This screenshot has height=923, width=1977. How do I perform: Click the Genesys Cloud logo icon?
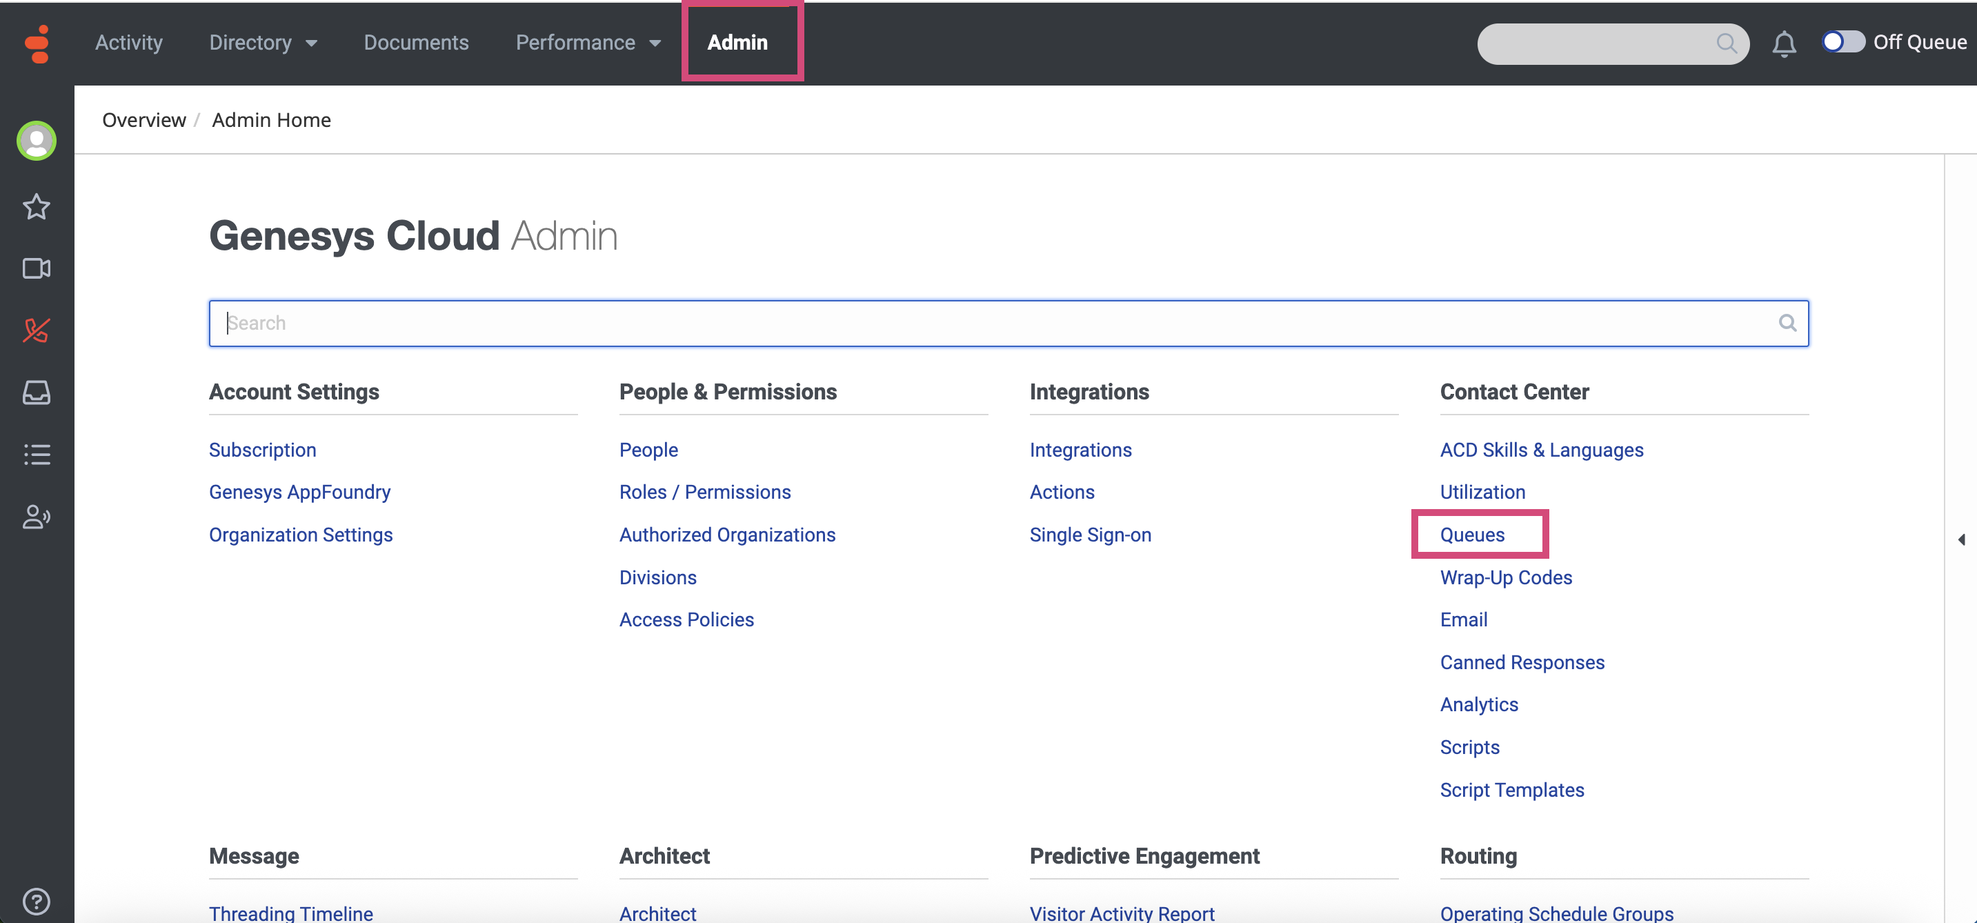[x=37, y=43]
